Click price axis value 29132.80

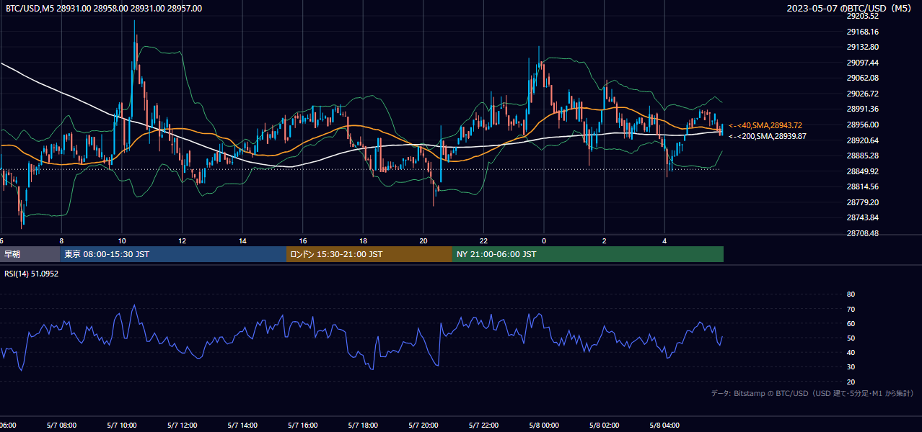point(862,47)
